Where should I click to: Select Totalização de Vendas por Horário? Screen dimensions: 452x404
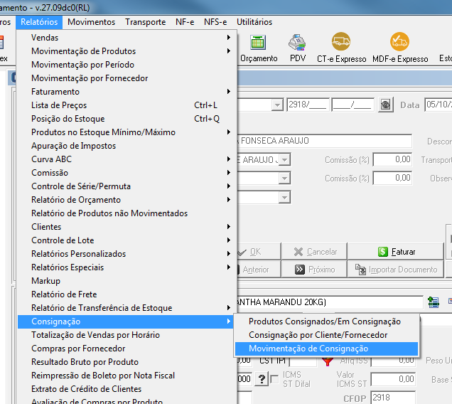(127, 335)
